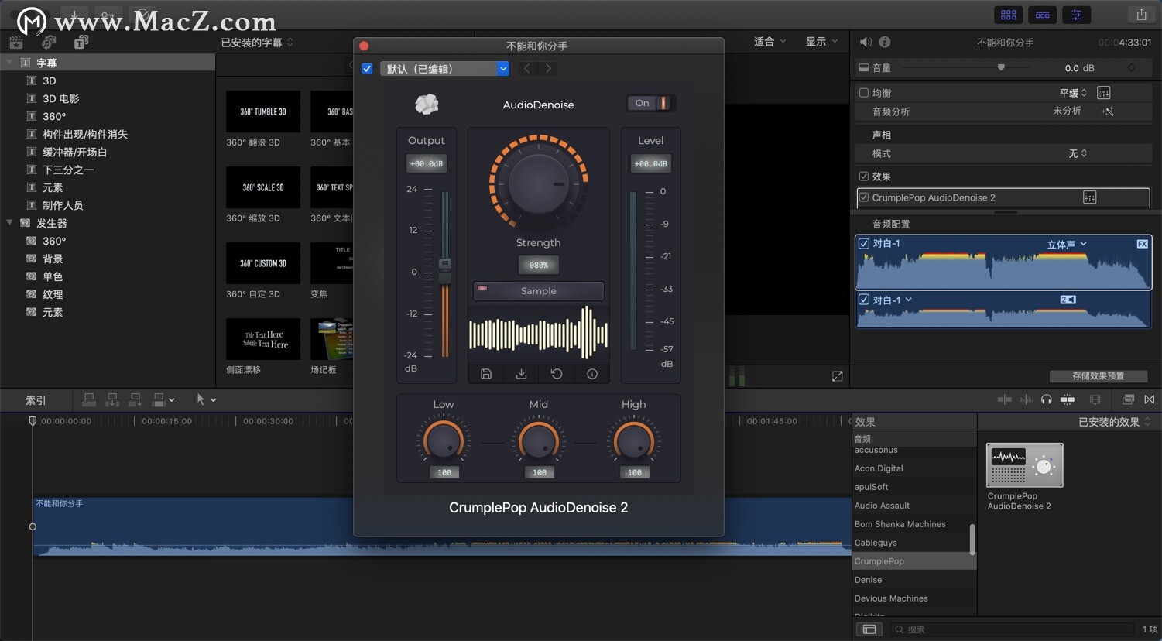1162x641 pixels.
Task: Open the 索引 timeline index
Action: [36, 400]
